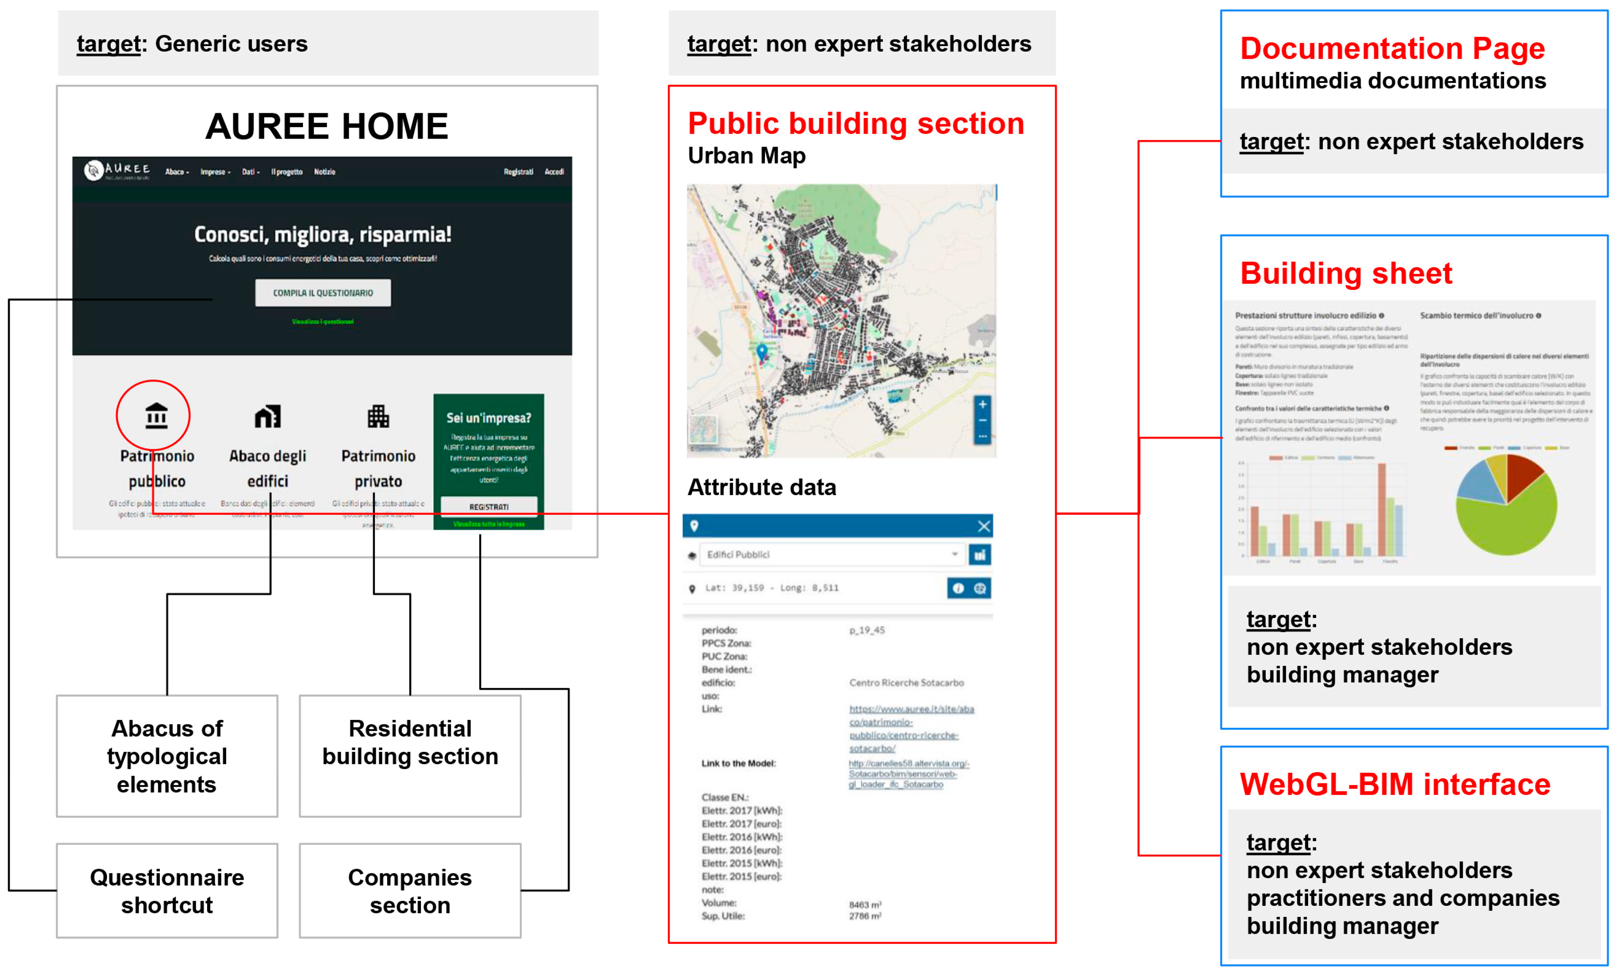The width and height of the screenshot is (1620, 976).
Task: Click the Patrimonio pubblico building icon
Action: tap(156, 416)
